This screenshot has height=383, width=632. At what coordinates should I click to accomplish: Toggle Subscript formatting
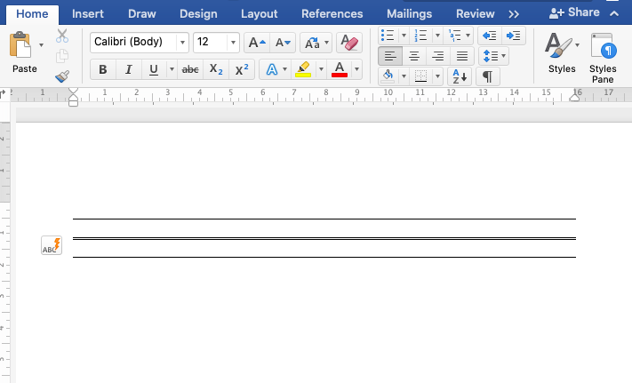[216, 69]
